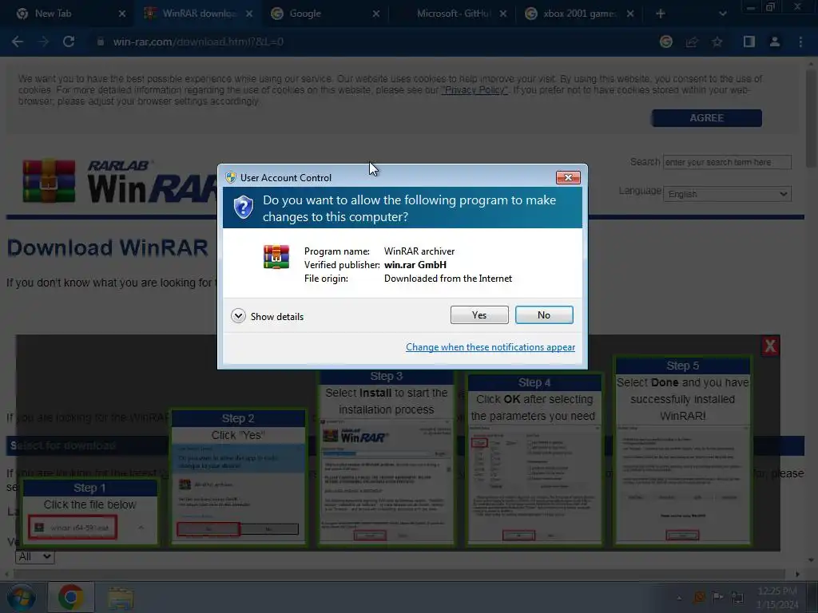Close the xbox 2001 games tab
Viewport: 818px width, 613px height.
(x=630, y=14)
